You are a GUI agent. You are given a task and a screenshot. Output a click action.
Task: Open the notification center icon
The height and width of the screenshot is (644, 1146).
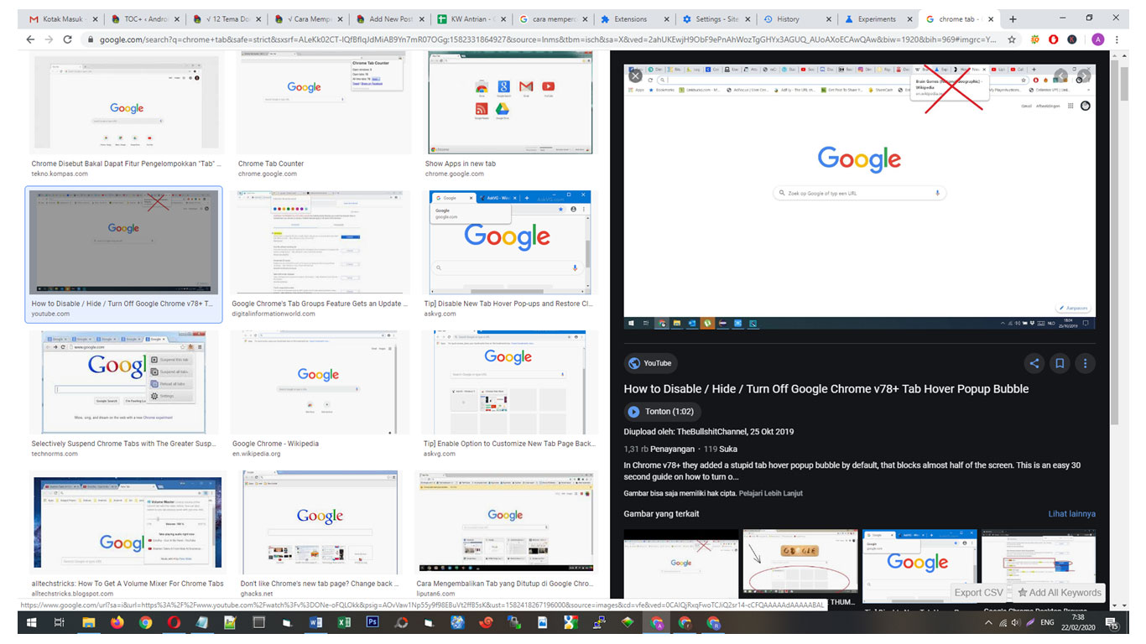click(1112, 623)
